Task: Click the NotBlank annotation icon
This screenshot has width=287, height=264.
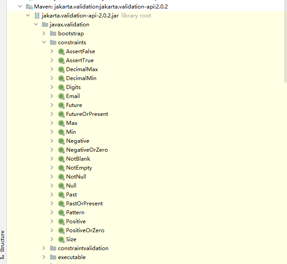Action: point(61,159)
